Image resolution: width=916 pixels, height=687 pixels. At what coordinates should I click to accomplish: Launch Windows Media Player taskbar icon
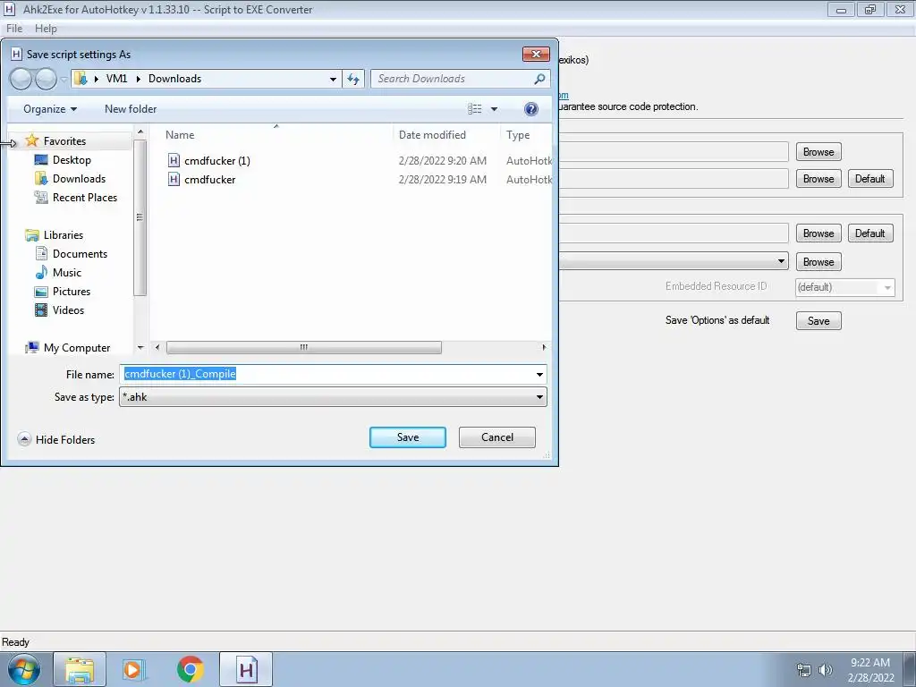point(134,669)
